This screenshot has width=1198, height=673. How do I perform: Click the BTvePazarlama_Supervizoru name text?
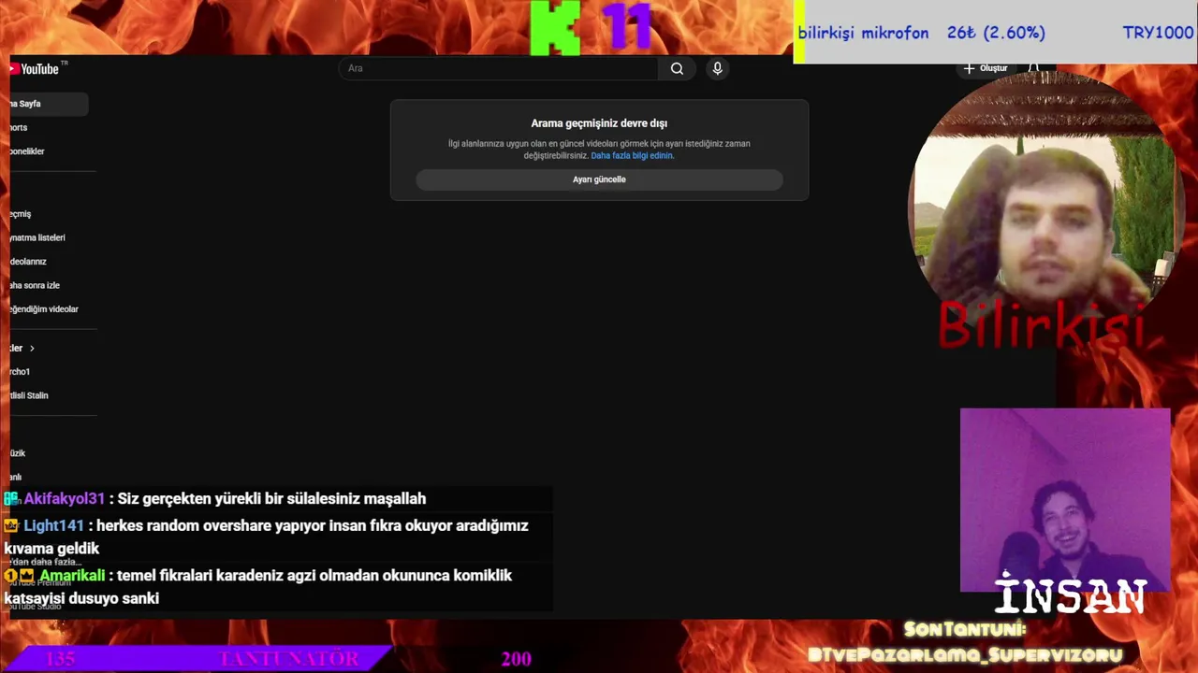pyautogui.click(x=964, y=655)
